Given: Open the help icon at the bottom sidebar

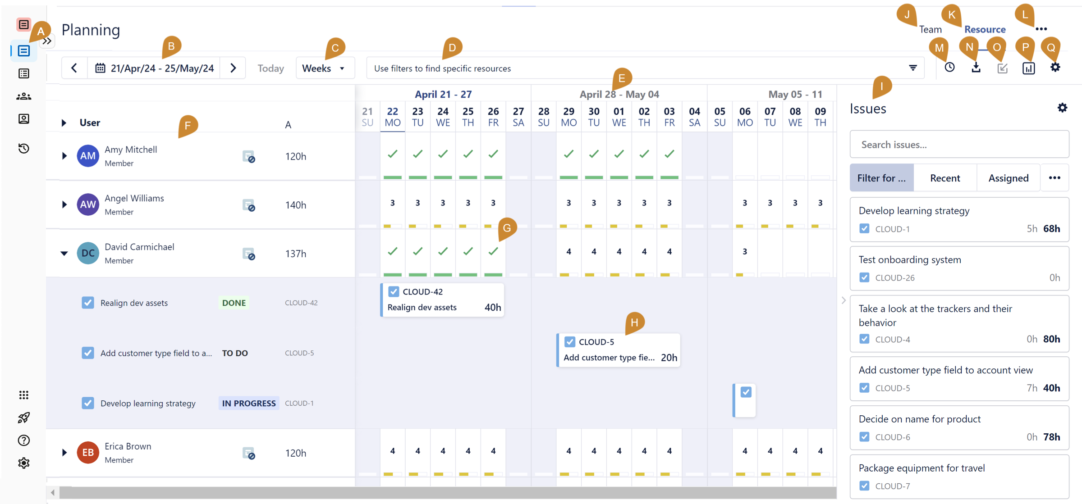Looking at the screenshot, I should (23, 440).
